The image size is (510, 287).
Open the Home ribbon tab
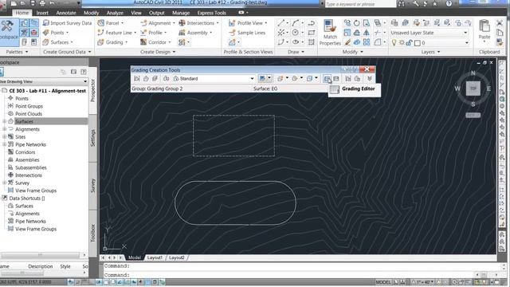point(22,13)
